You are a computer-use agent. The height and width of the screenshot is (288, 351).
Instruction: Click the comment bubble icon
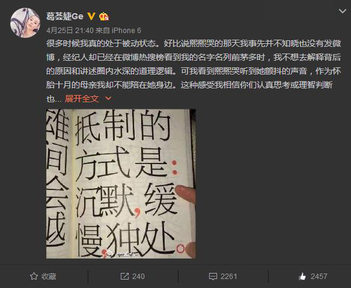coord(213,277)
